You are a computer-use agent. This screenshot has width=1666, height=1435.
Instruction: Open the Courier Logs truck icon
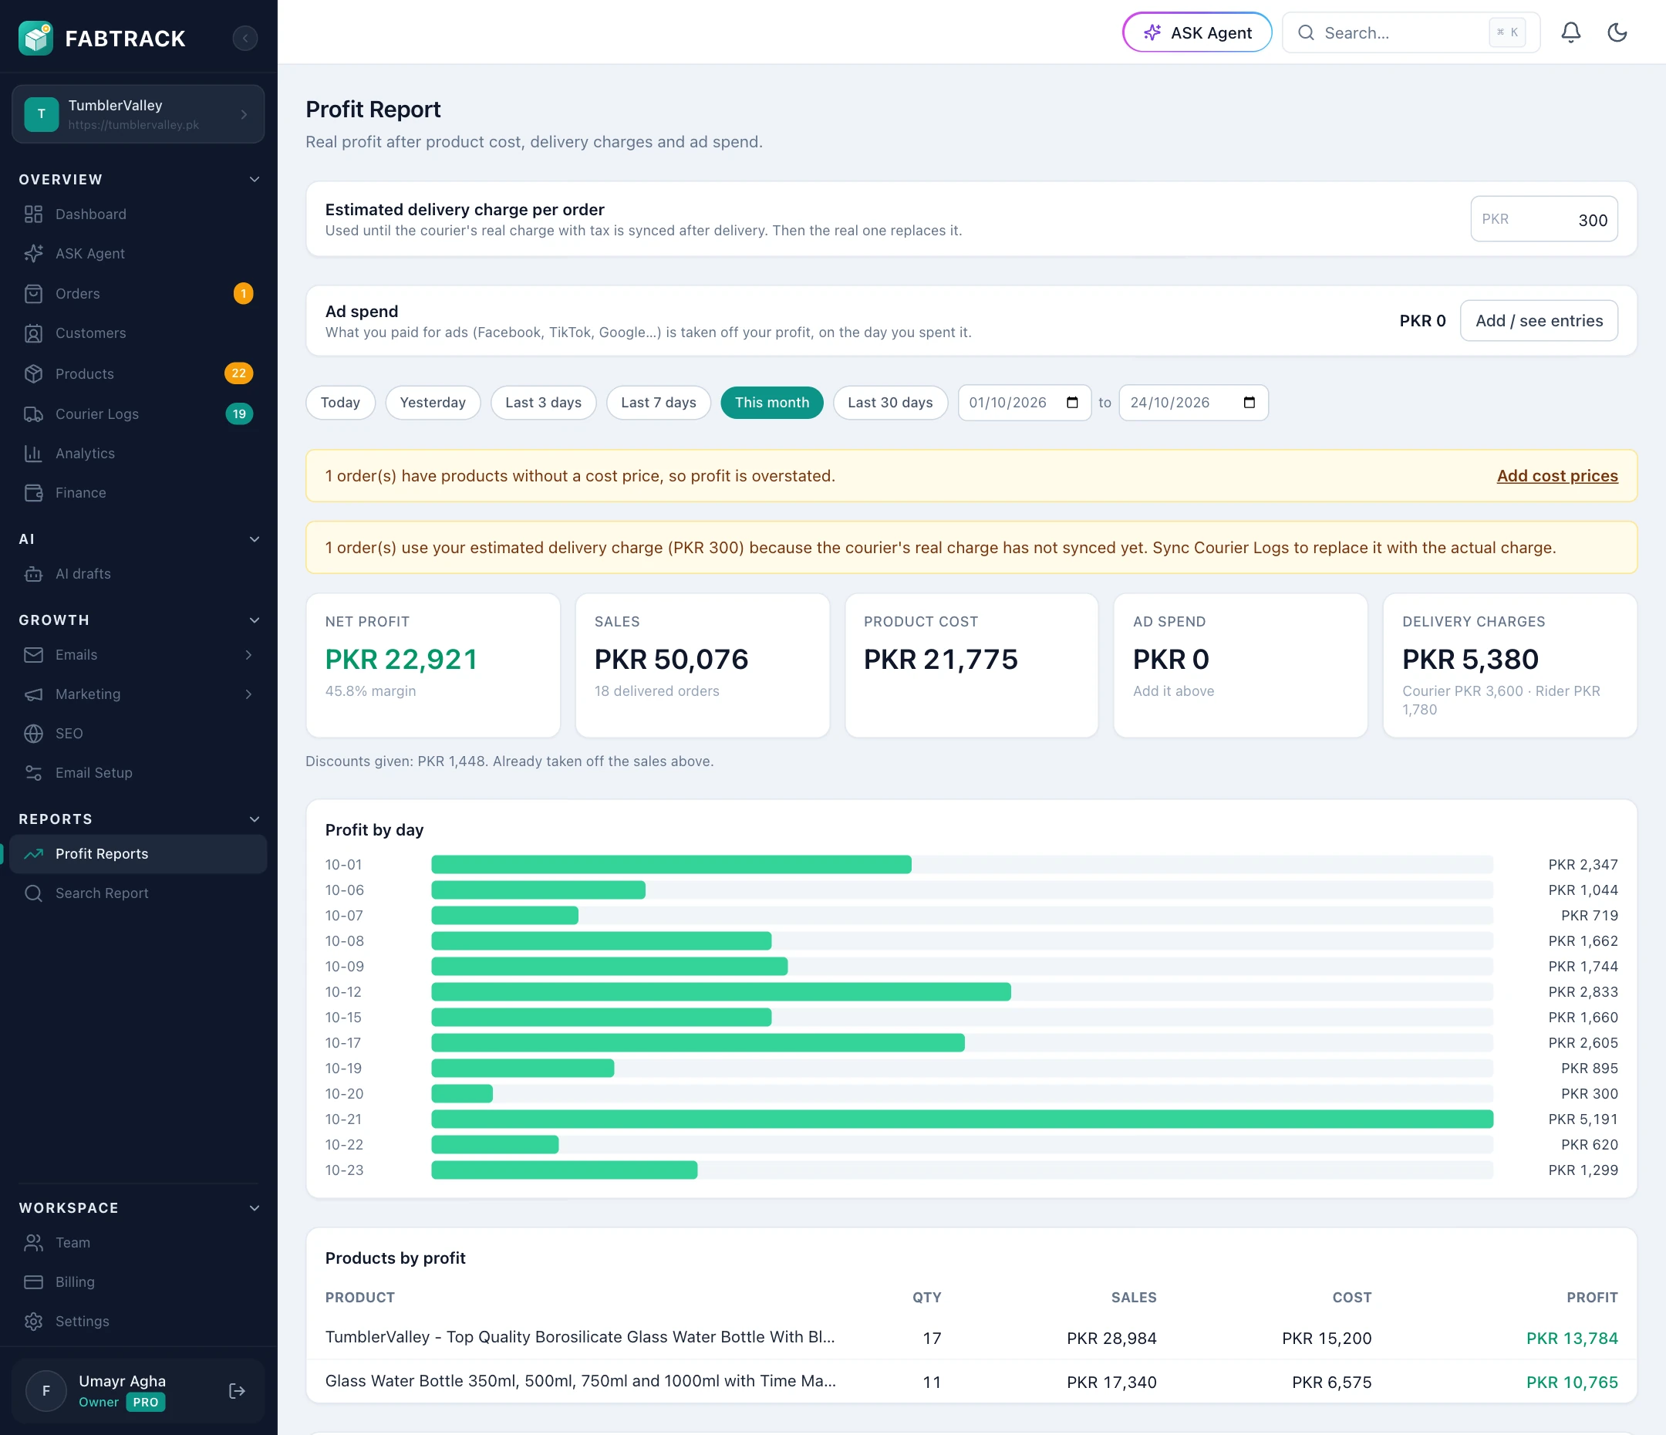tap(33, 414)
